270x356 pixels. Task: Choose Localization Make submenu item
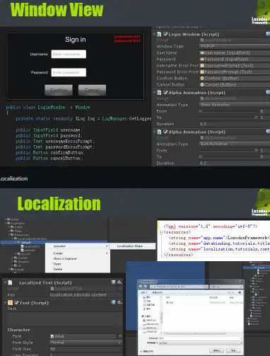pos(132,246)
